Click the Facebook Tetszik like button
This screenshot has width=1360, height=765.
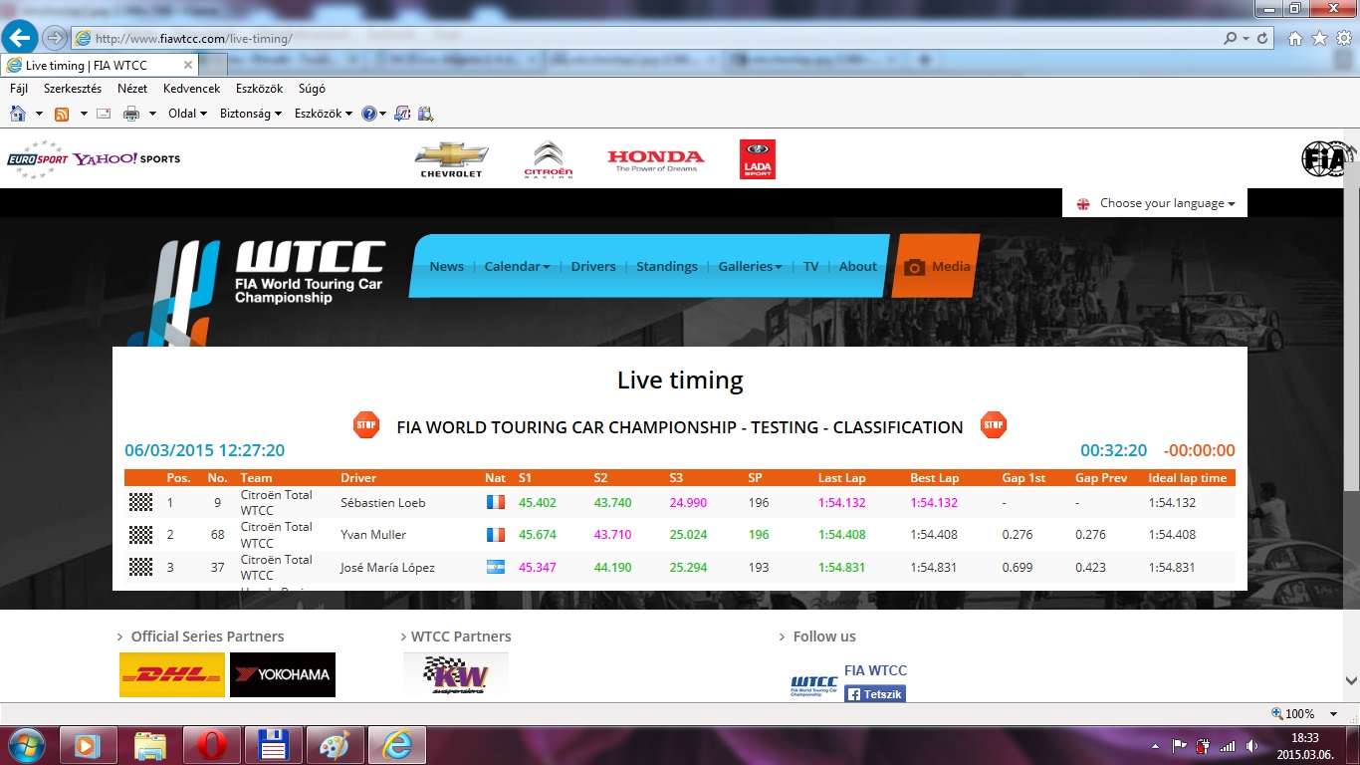pos(875,693)
